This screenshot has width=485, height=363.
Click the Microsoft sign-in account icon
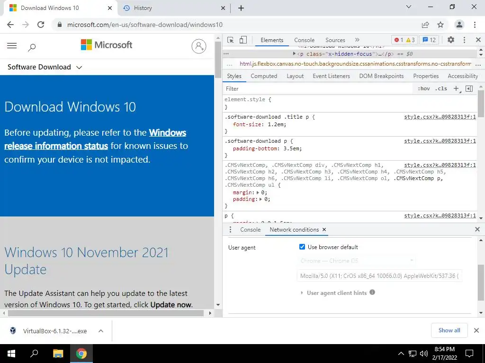[x=199, y=46]
